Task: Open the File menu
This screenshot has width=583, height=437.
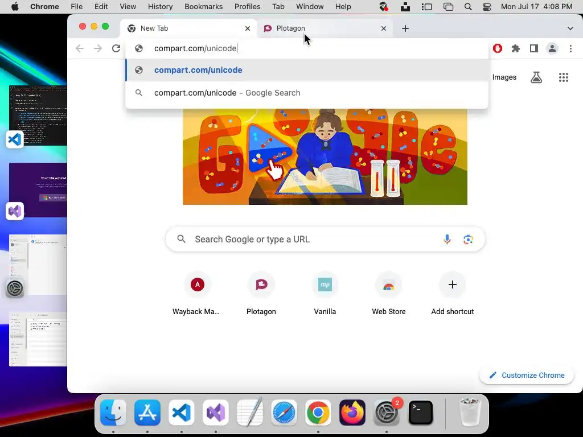Action: (x=77, y=7)
